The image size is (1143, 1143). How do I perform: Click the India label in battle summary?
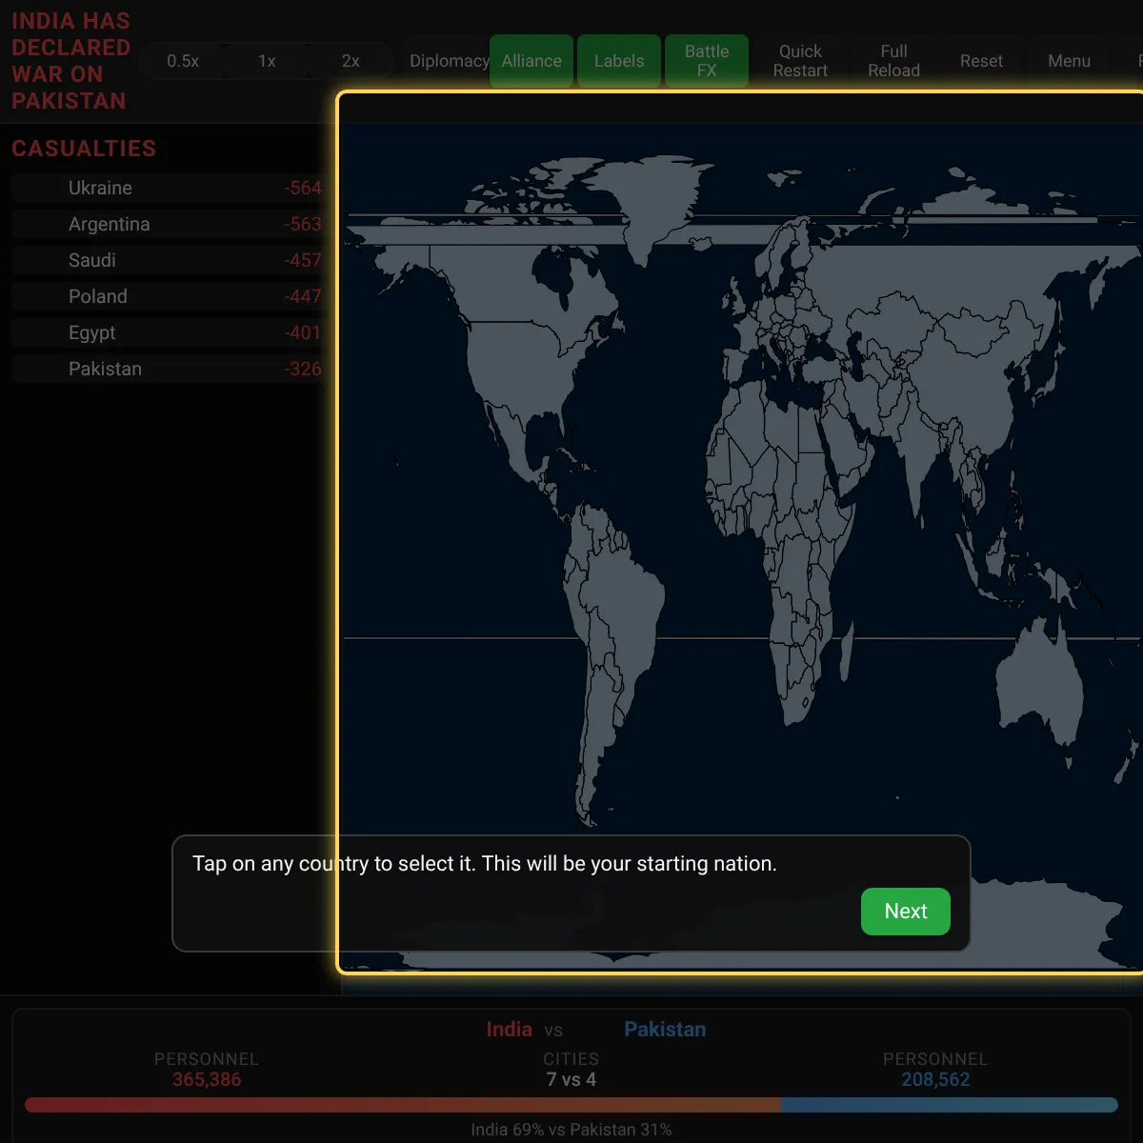point(509,1029)
